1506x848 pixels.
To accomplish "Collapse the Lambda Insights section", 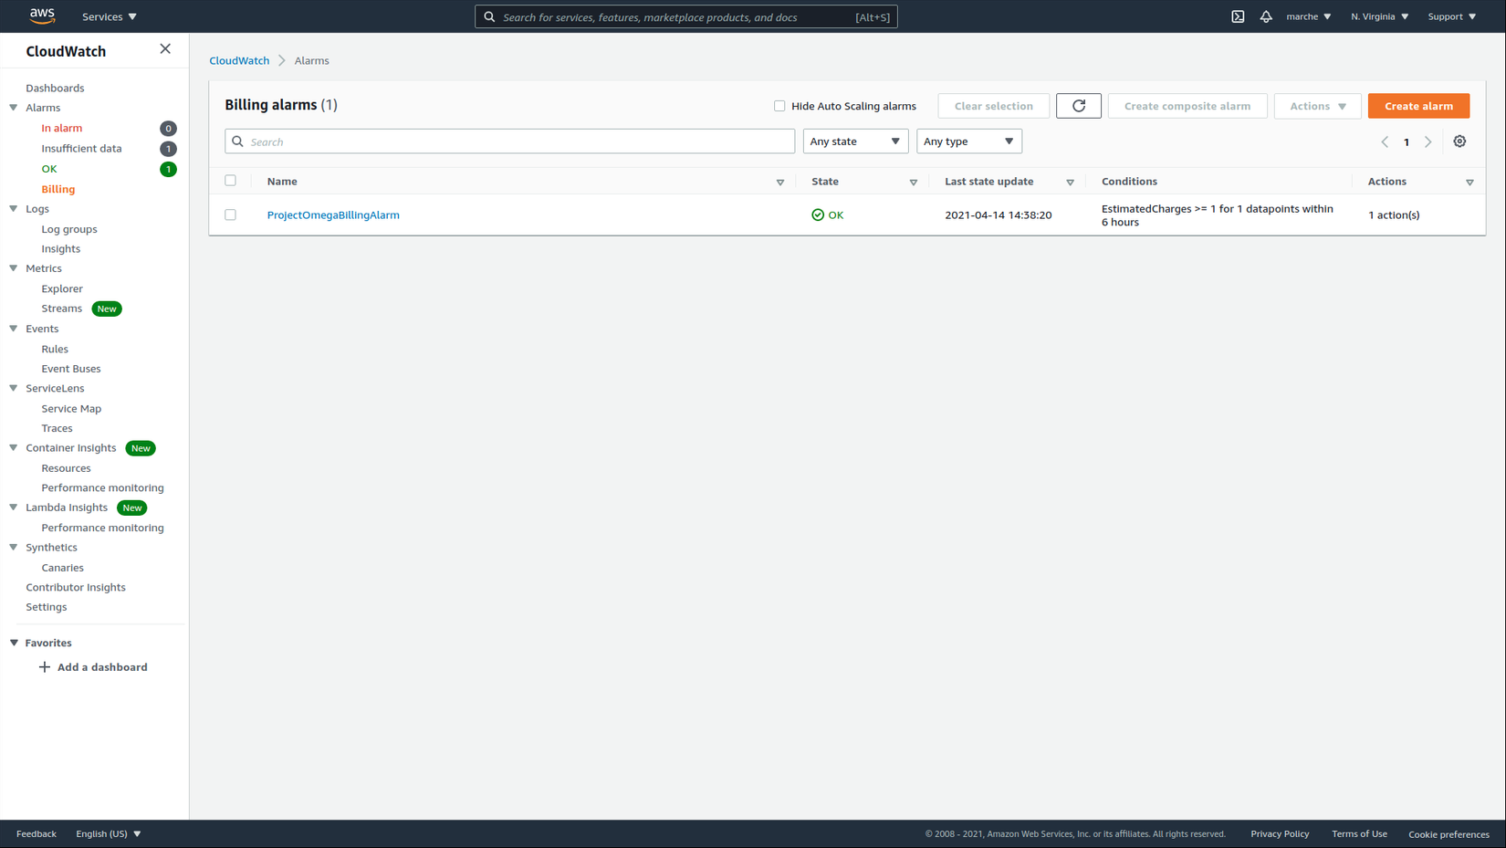I will pyautogui.click(x=14, y=508).
